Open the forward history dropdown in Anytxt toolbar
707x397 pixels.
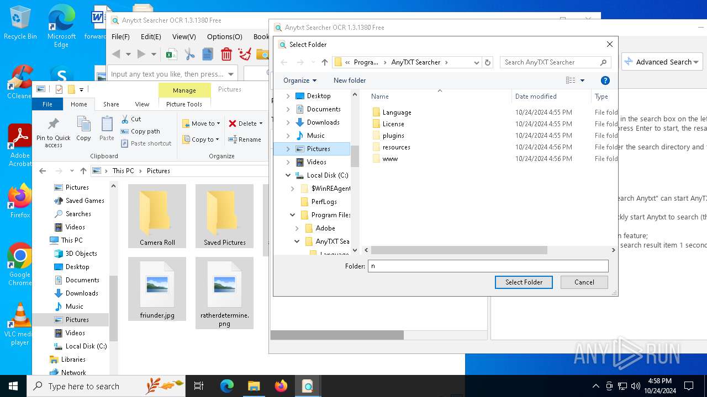coord(154,55)
